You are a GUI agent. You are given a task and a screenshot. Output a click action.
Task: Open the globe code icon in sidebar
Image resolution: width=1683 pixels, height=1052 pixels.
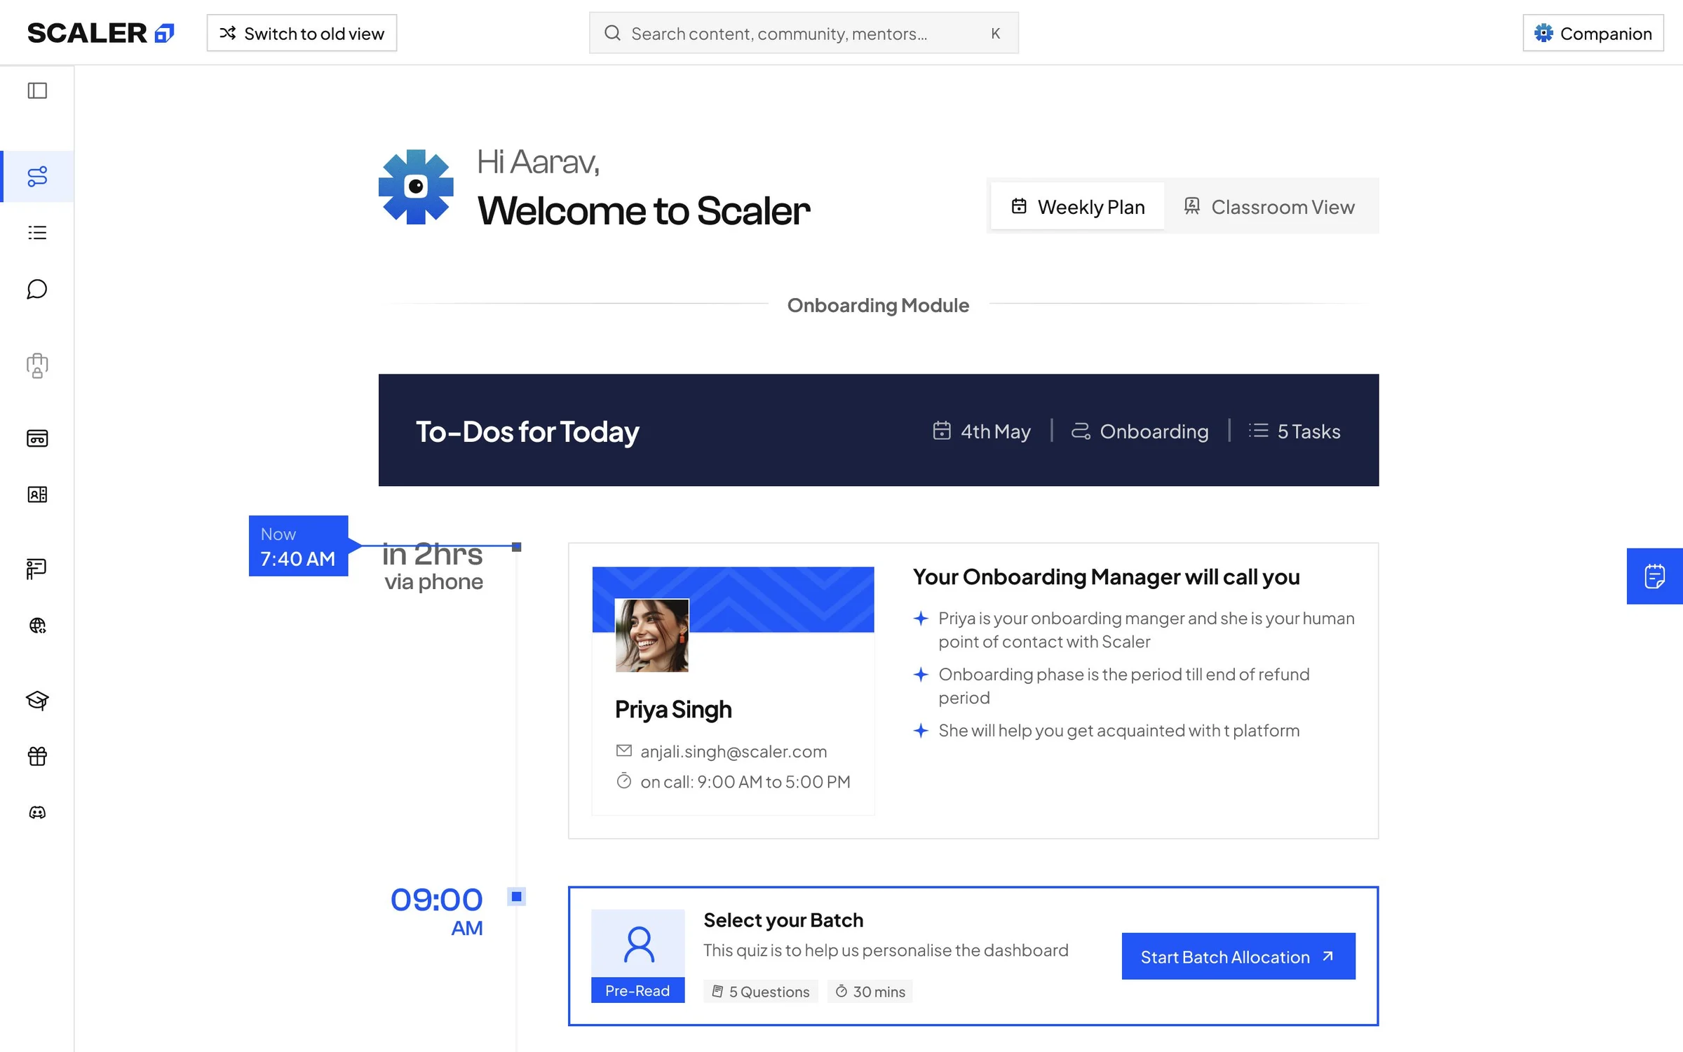(x=37, y=626)
